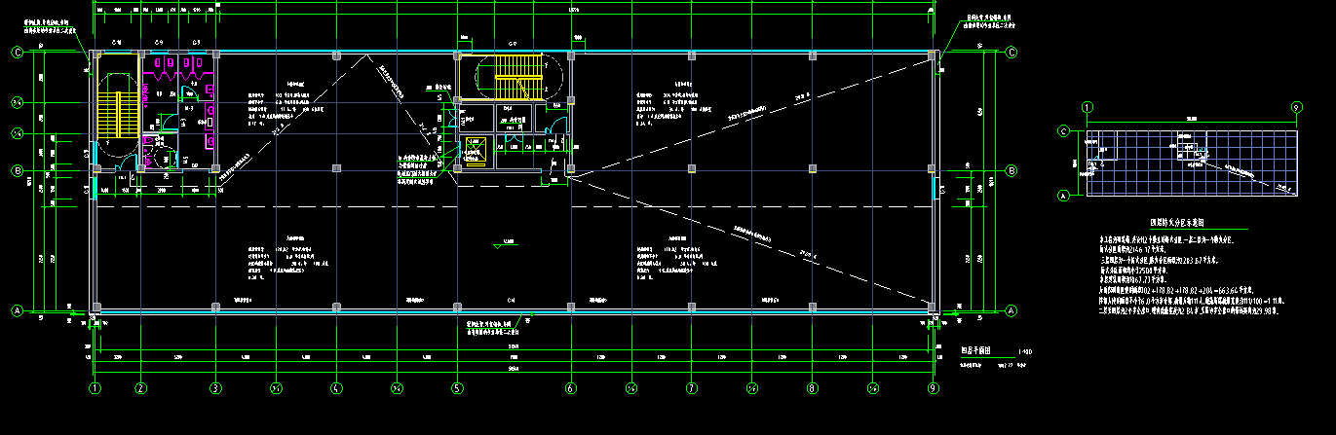Click the yellow staircase at the left

(117, 114)
